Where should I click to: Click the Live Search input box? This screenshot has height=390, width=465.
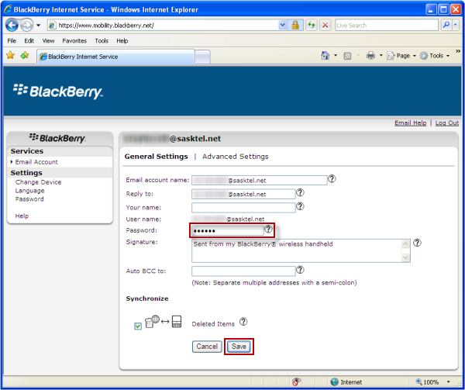[x=387, y=26]
